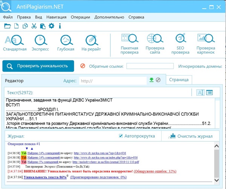Viewport: 226px width, 189px height.
Task: Open link dv.nayka.com.ua/index.php?op=1&z=936
Action: 106,157
